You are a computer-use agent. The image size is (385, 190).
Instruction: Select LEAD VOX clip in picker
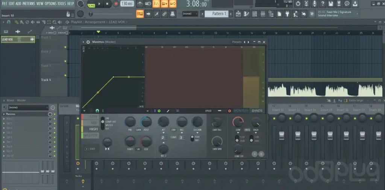coord(18,39)
